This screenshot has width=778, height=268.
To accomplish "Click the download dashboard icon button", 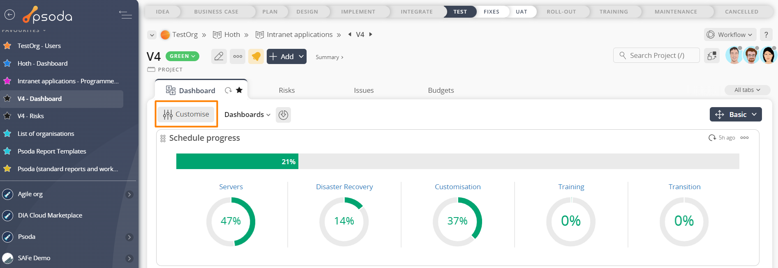I will click(283, 115).
